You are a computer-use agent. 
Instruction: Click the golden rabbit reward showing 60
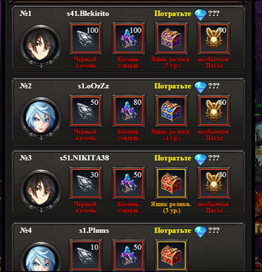pyautogui.click(x=214, y=111)
